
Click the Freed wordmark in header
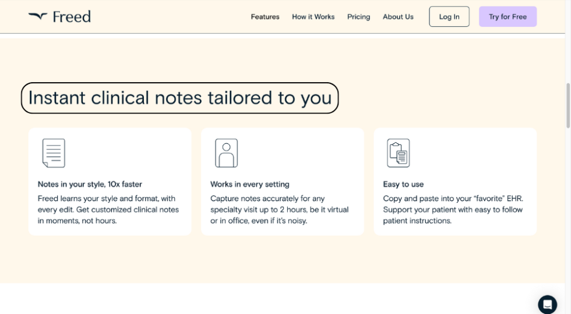coord(72,17)
